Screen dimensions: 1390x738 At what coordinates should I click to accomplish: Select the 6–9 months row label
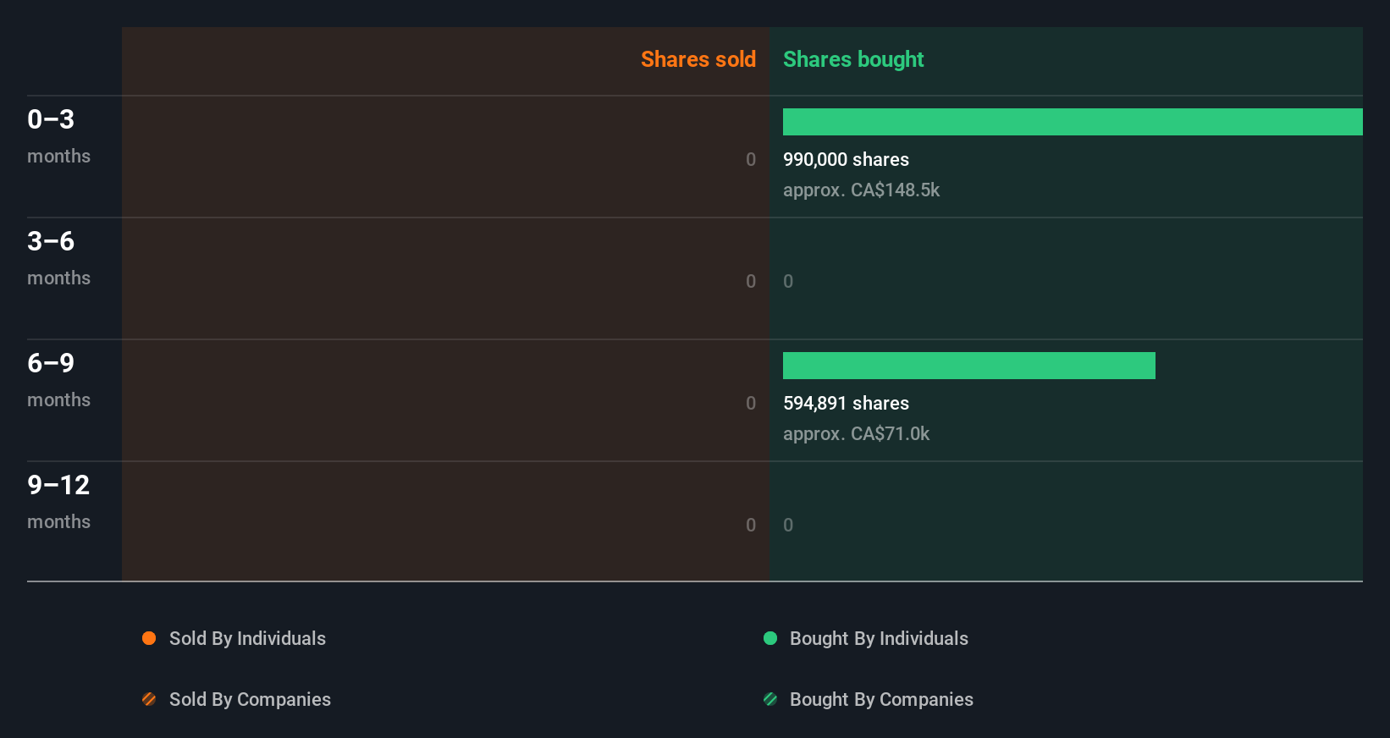point(58,379)
